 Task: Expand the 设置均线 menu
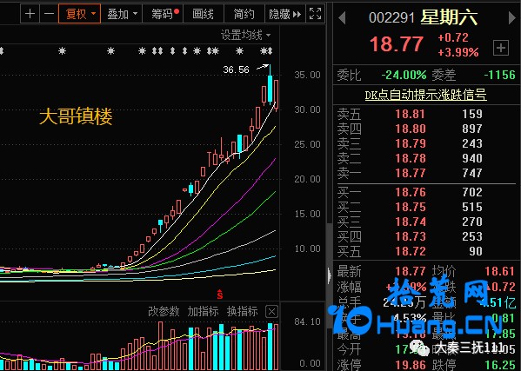245,35
